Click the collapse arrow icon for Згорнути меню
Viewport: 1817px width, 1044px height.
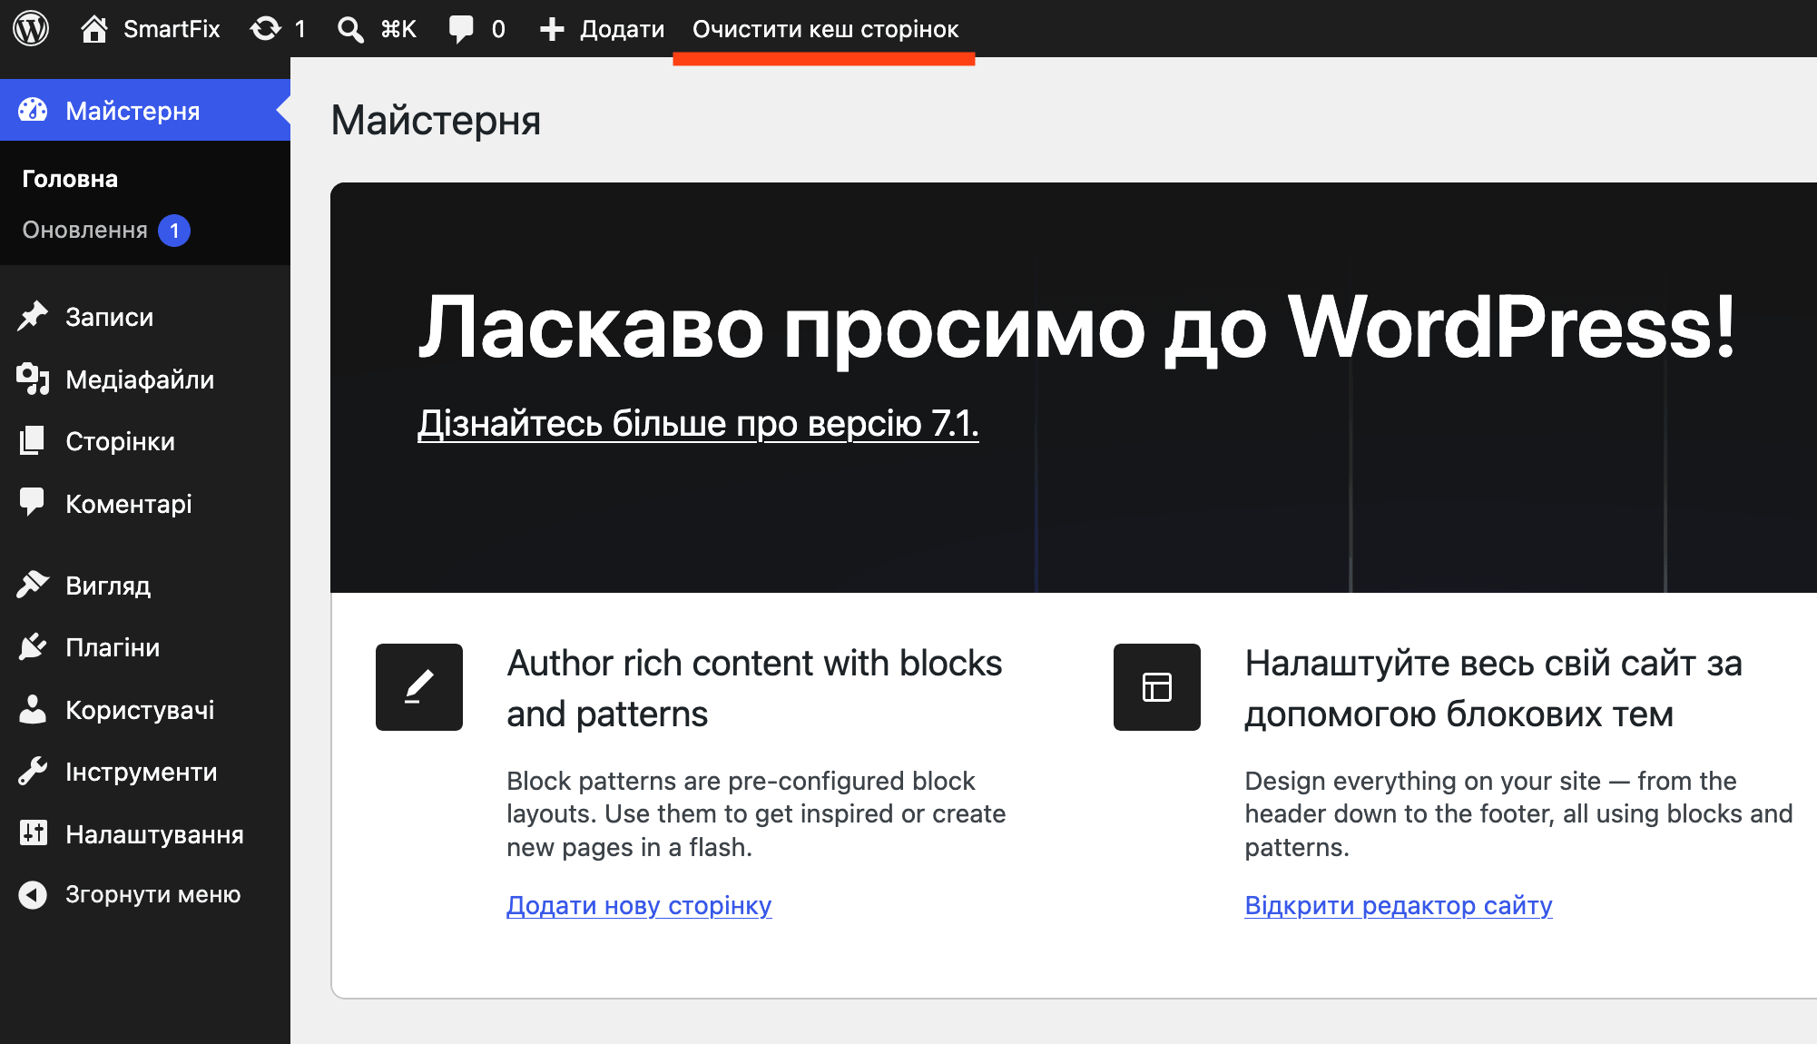[33, 894]
